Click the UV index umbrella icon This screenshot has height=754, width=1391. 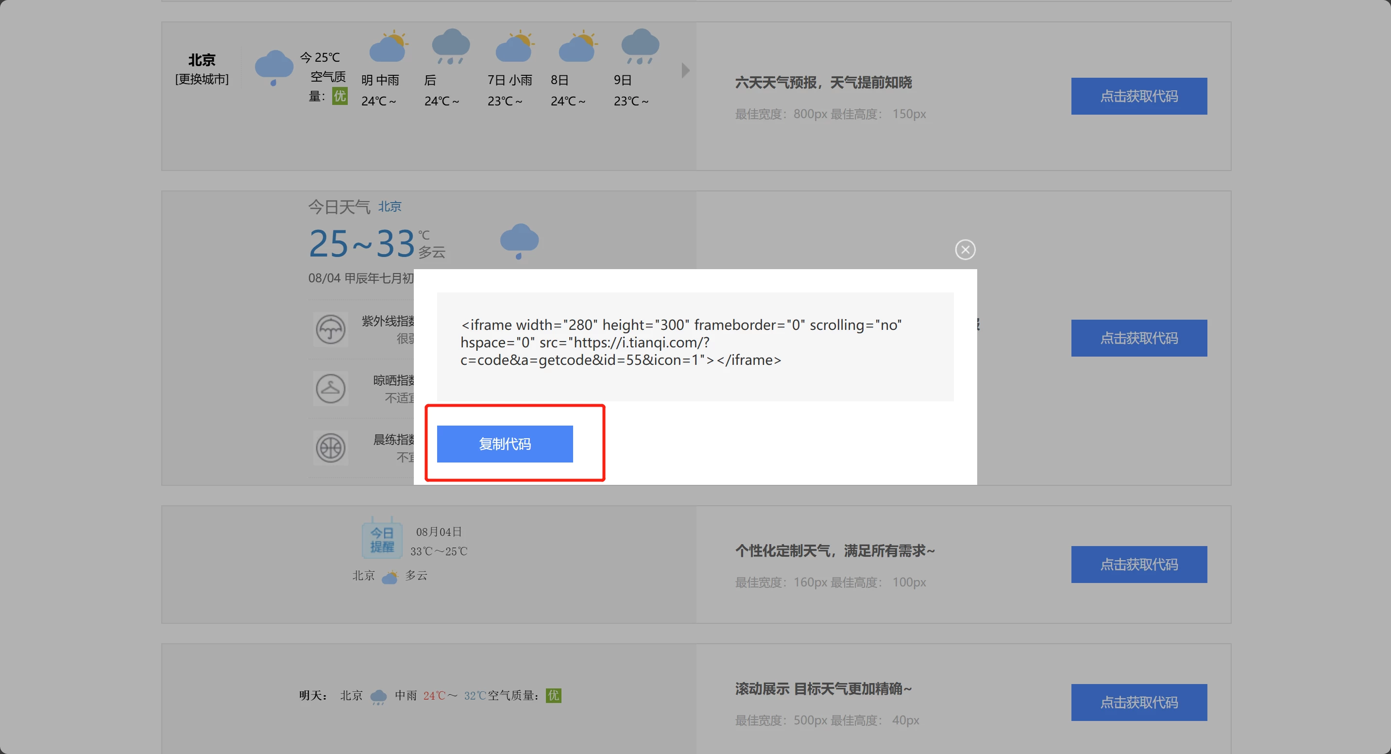(x=330, y=329)
